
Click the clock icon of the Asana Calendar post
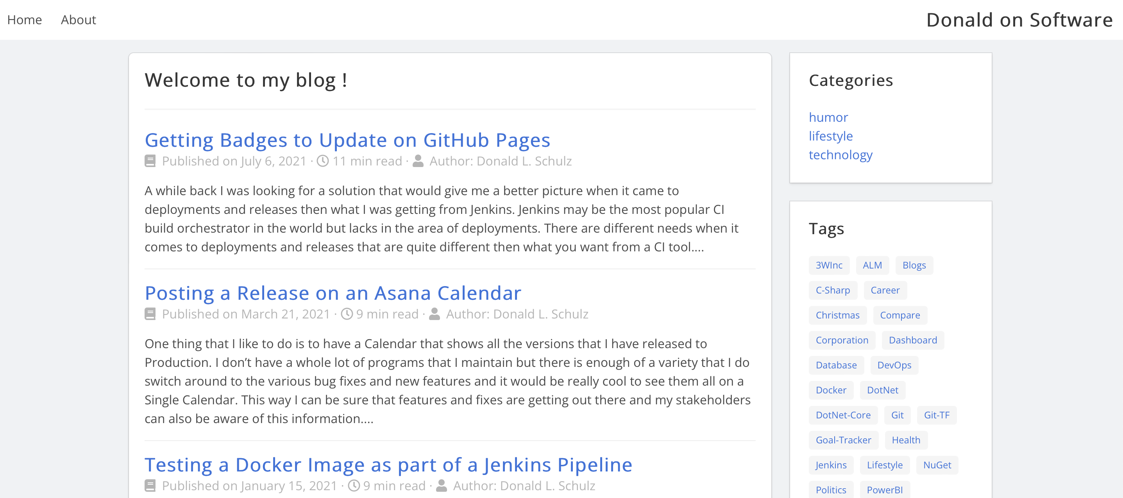coord(347,314)
